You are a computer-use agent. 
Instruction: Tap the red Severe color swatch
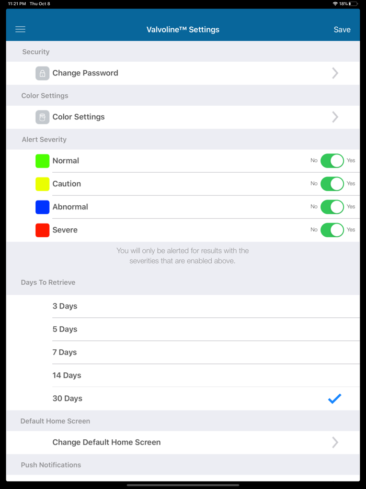[x=42, y=230]
